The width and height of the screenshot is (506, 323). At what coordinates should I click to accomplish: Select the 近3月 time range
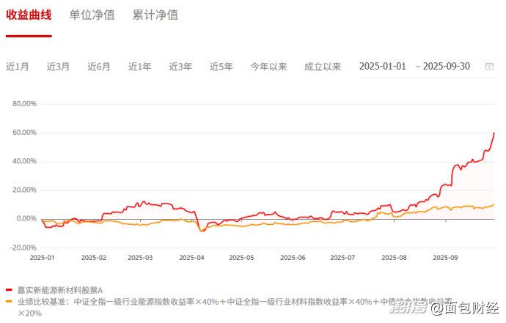pos(58,67)
